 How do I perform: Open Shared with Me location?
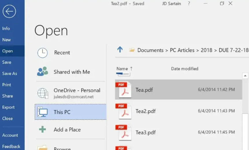72,72
